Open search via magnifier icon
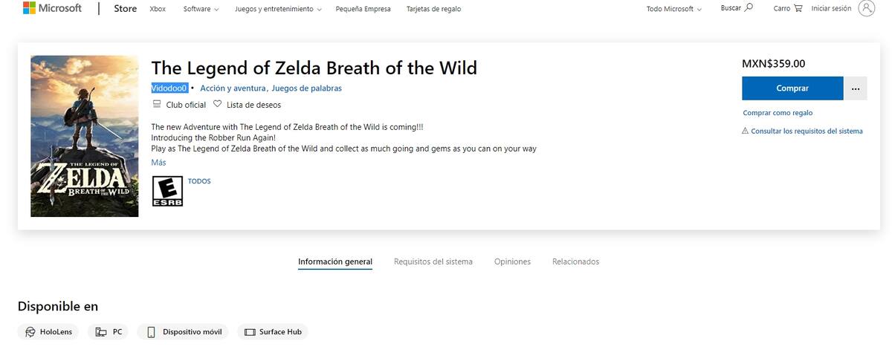 click(x=749, y=8)
